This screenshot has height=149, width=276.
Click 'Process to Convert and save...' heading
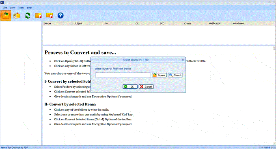pyautogui.click(x=80, y=52)
